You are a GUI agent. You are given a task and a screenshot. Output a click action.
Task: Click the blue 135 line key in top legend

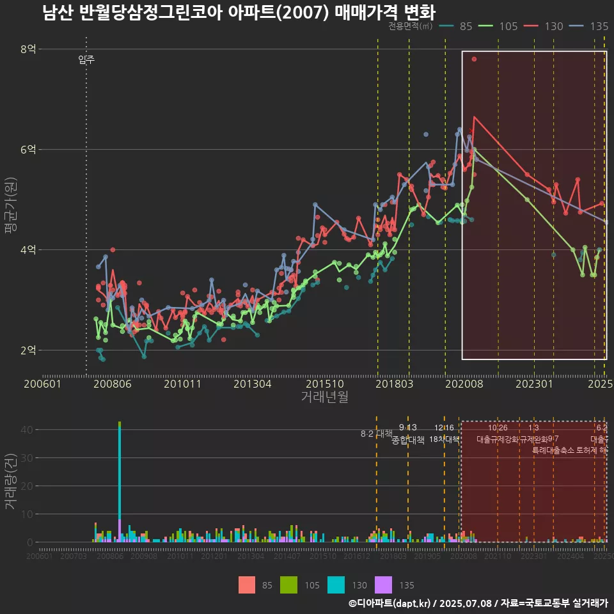576,26
